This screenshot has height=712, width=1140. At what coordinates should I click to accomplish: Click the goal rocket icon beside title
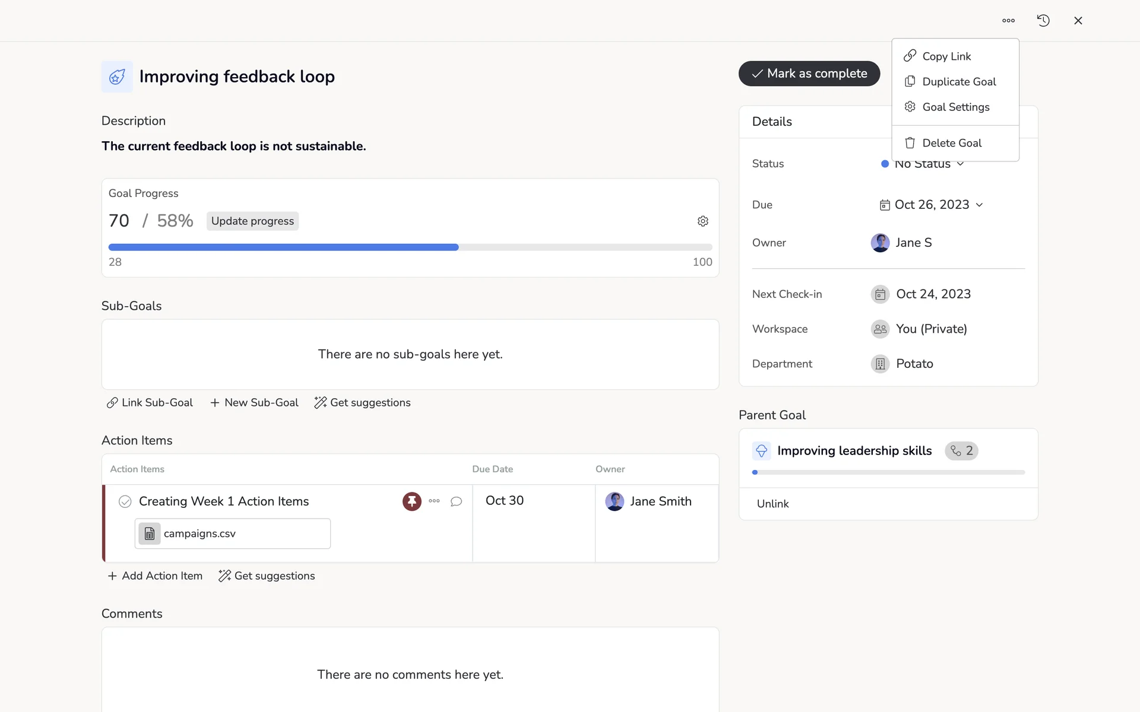click(117, 77)
